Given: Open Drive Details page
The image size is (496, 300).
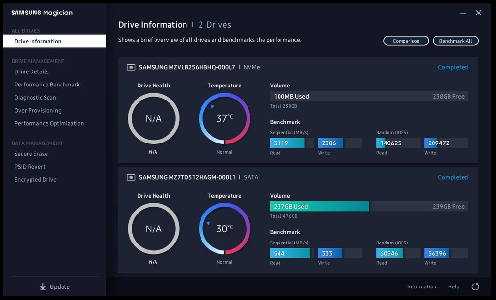Looking at the screenshot, I should [x=31, y=71].
